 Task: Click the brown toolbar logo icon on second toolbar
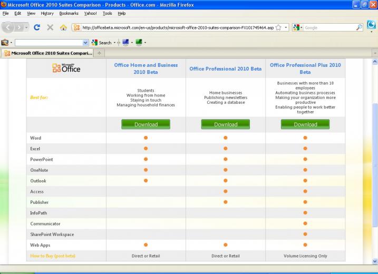tap(5, 43)
